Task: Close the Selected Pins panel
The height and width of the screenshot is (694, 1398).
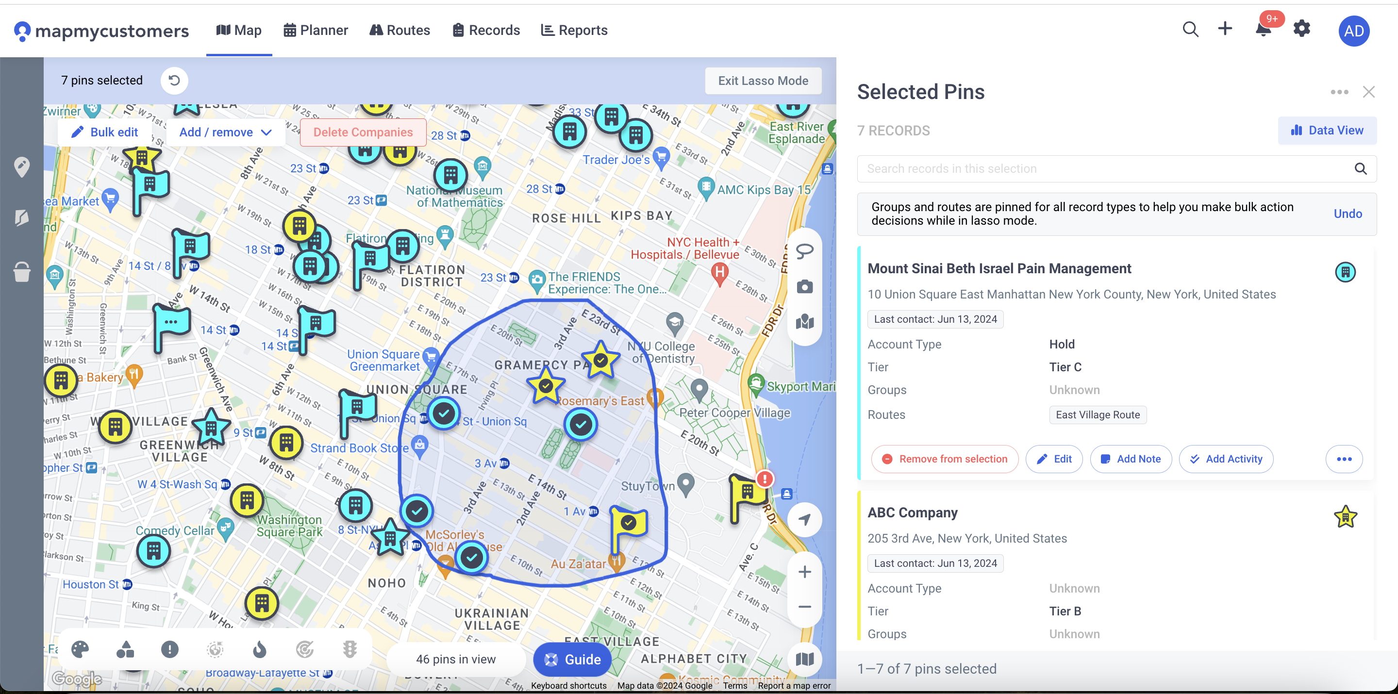Action: (1369, 92)
